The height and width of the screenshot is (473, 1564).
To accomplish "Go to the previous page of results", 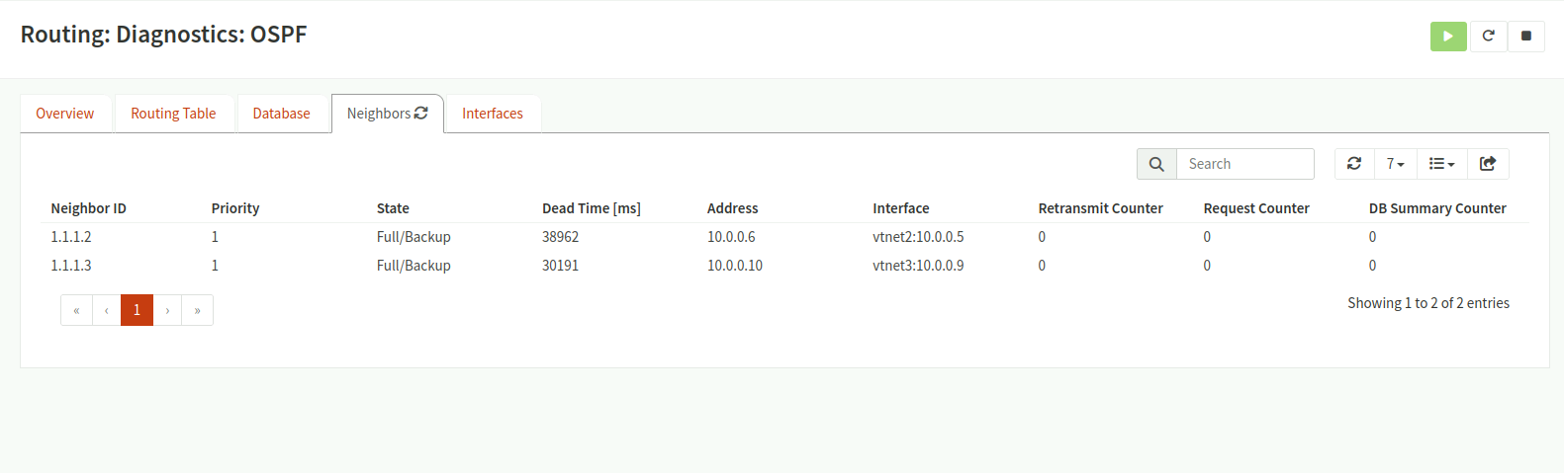I will pos(107,310).
